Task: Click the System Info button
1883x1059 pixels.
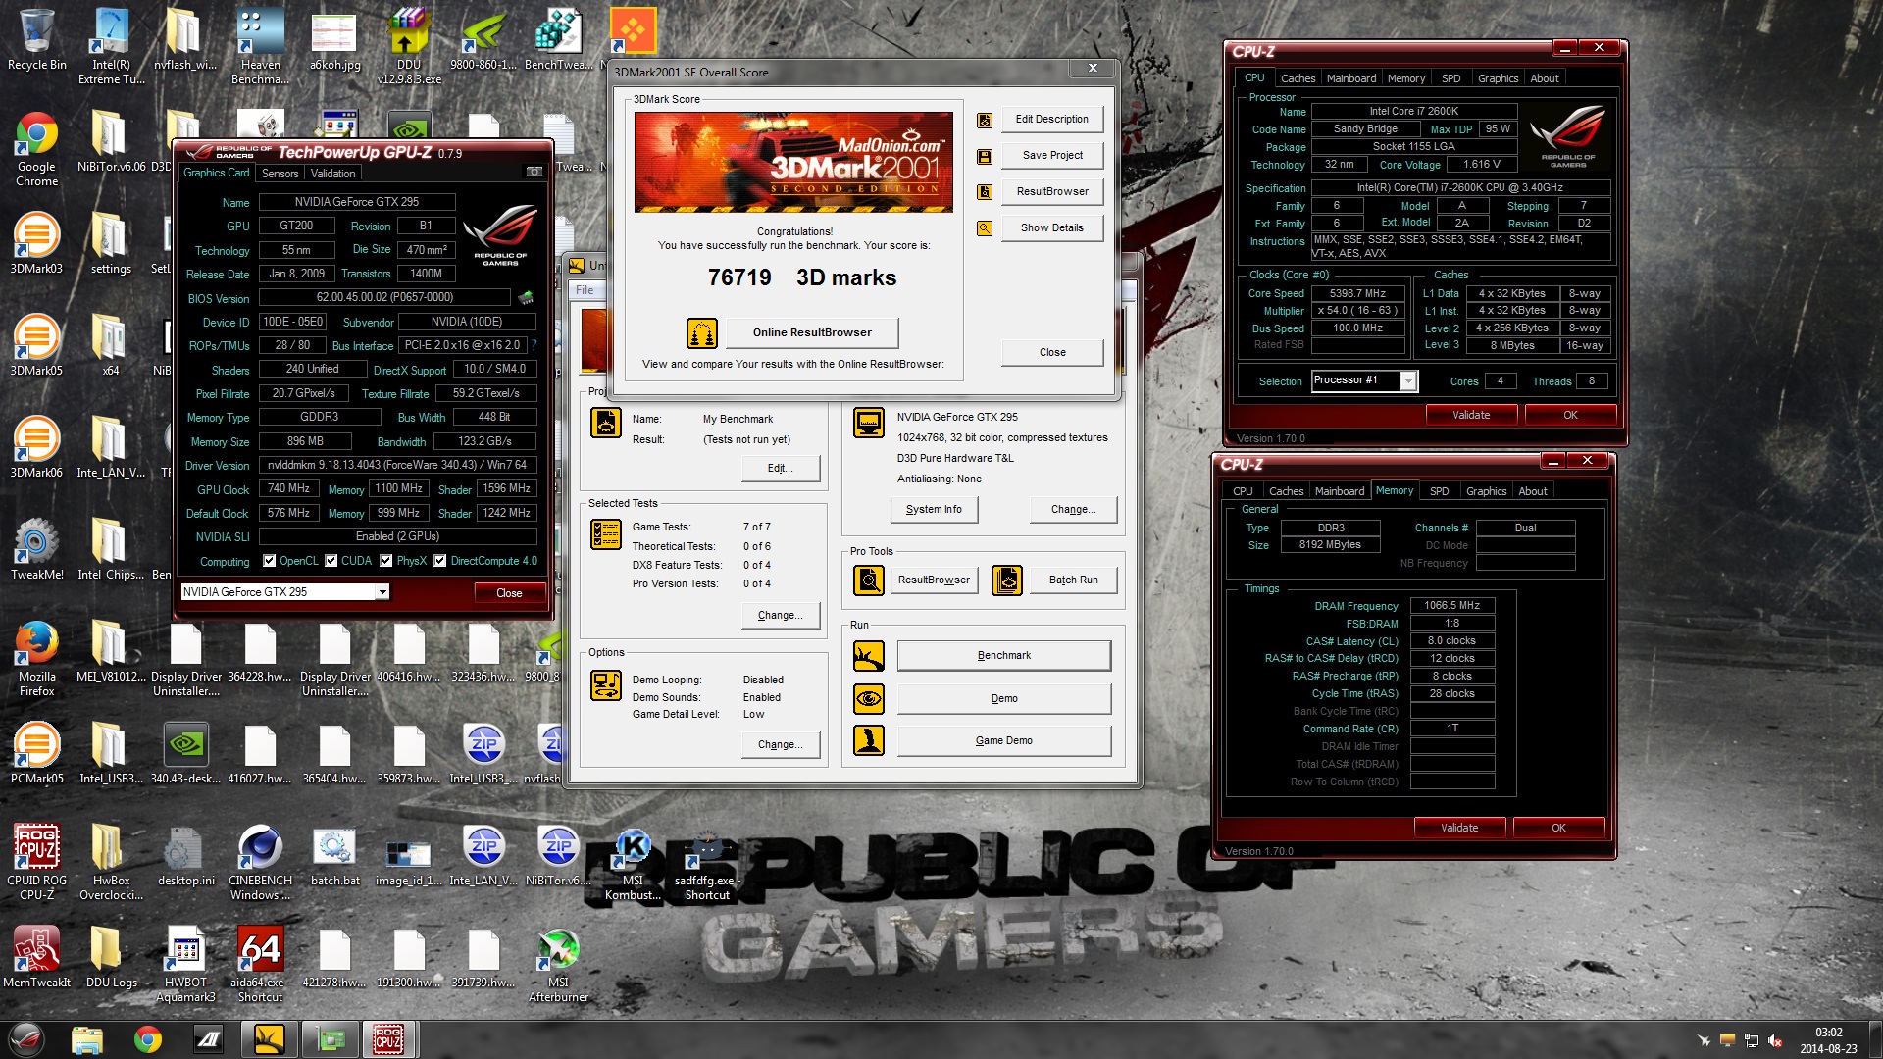Action: click(x=934, y=510)
